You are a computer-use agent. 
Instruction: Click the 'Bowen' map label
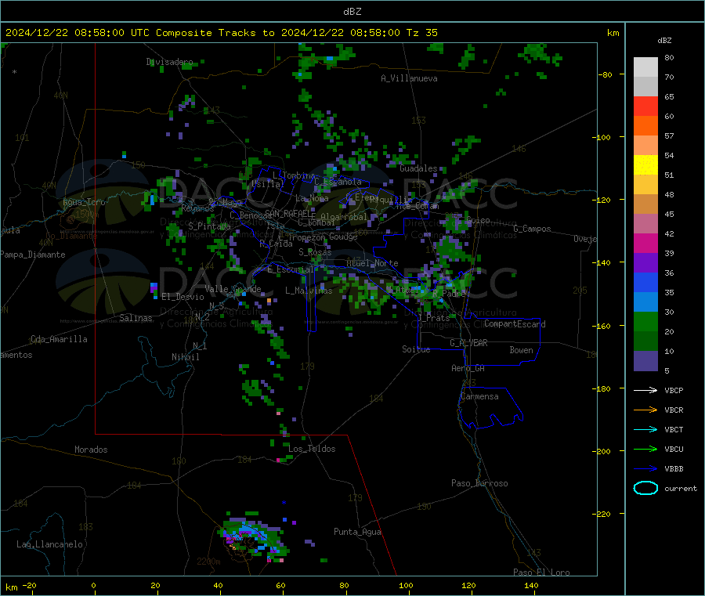(x=521, y=350)
